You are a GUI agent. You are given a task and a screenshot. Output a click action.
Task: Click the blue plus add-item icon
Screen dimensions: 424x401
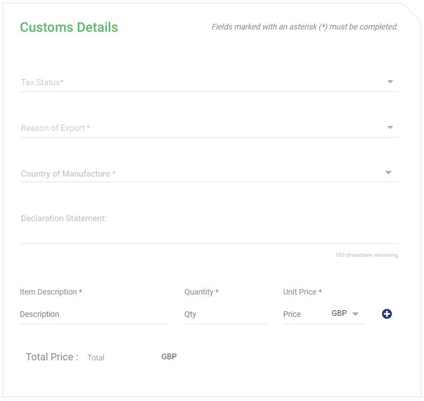387,314
